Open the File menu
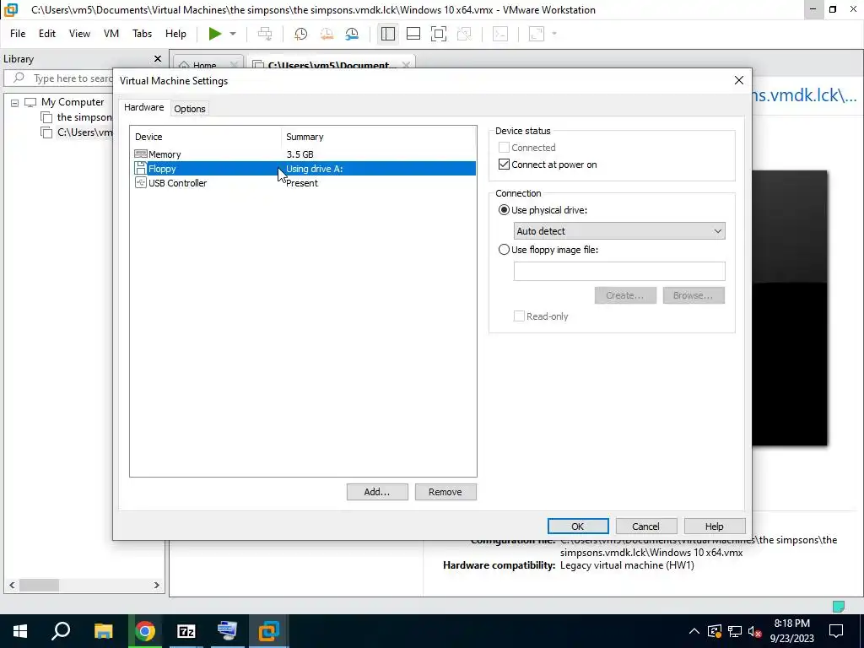Viewport: 864px width, 648px height. point(18,34)
